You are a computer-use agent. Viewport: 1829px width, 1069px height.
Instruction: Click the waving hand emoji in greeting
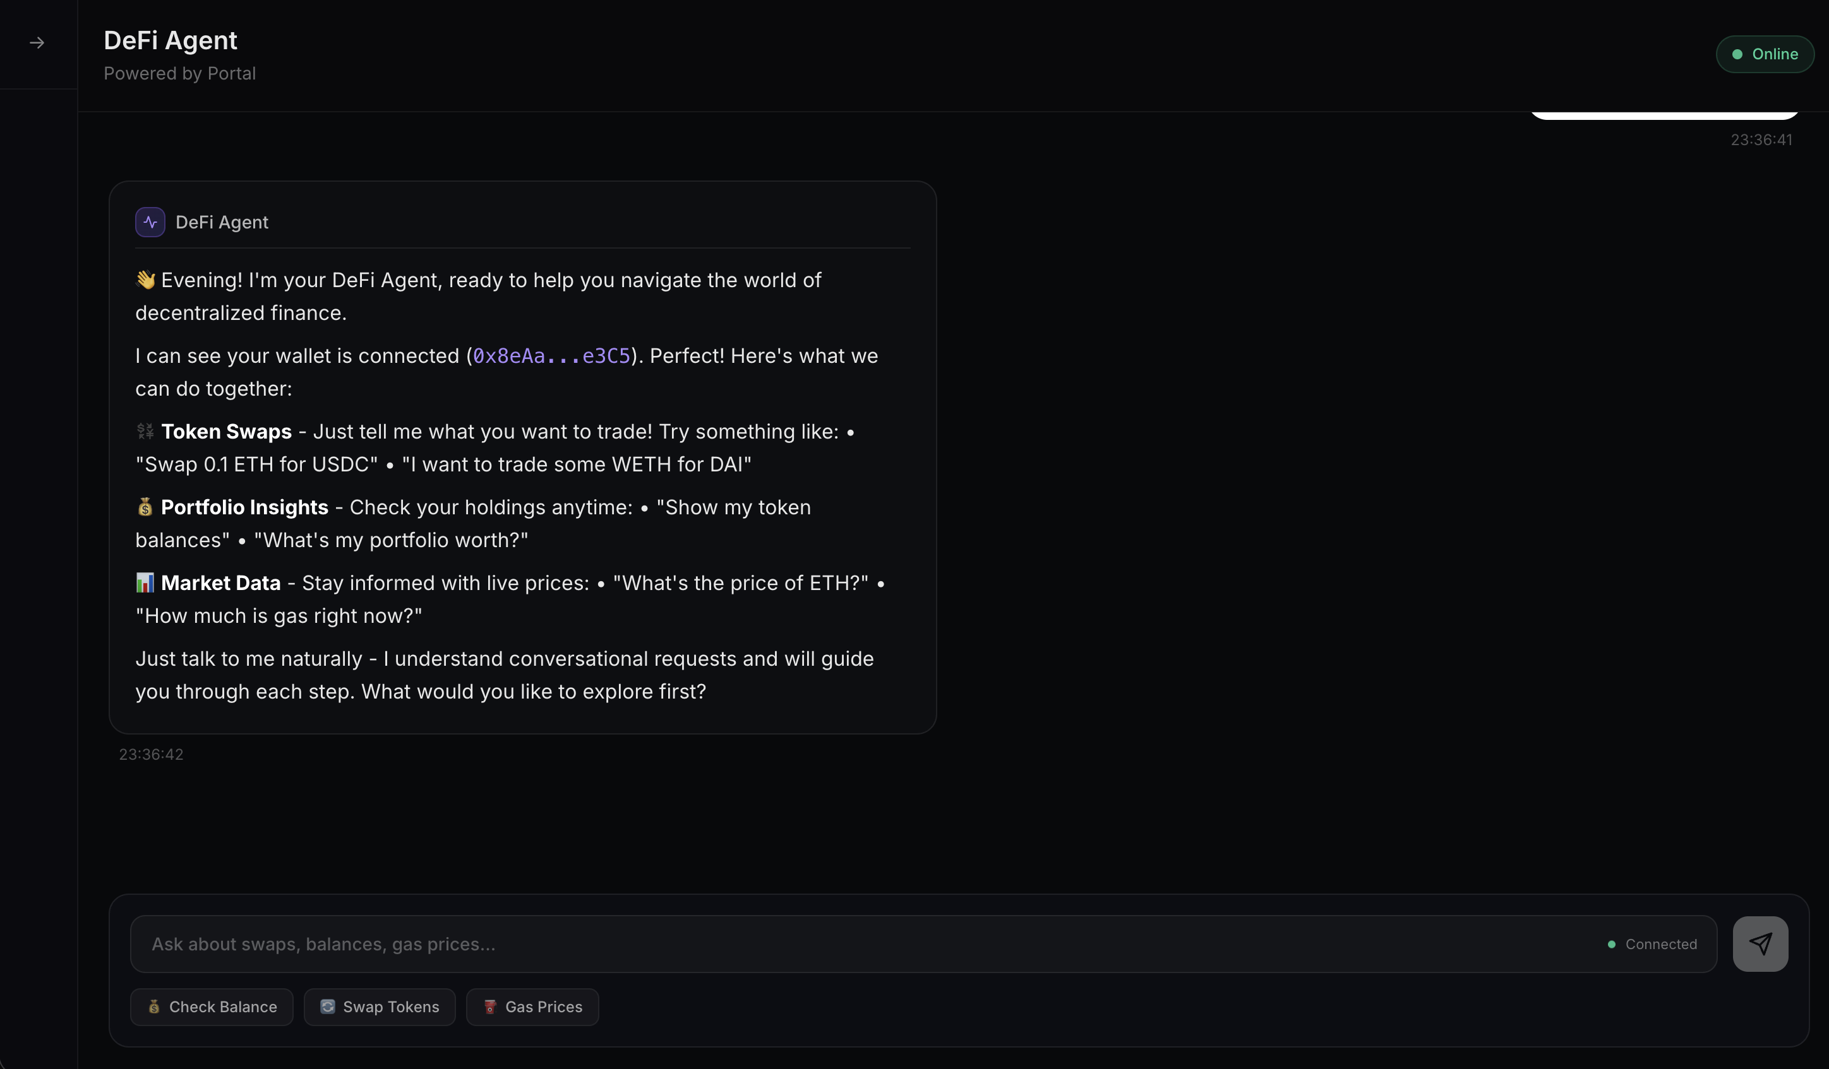click(146, 280)
